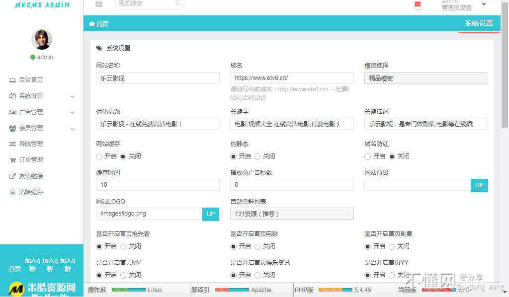Open the 模板选择 dropdown showing 精品模板
The height and width of the screenshot is (297, 509).
click(x=426, y=78)
